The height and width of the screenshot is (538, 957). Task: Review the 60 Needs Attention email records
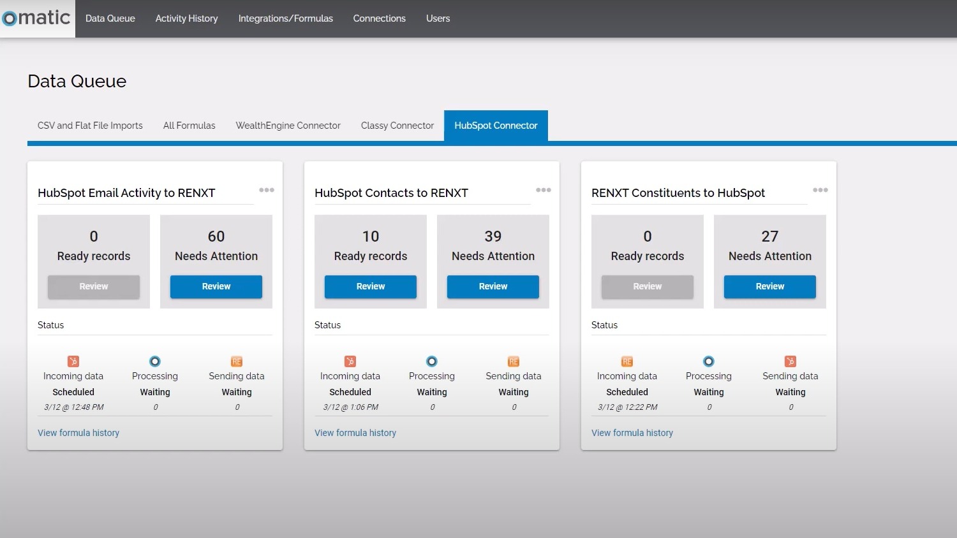(x=216, y=287)
